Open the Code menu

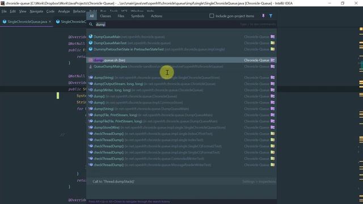coord(50,11)
